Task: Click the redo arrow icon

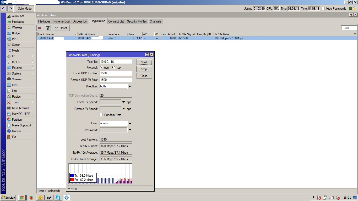Action: pyautogui.click(x=10, y=9)
